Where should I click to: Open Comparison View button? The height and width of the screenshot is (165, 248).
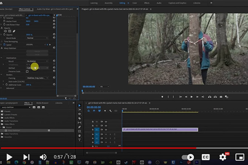(x=227, y=97)
